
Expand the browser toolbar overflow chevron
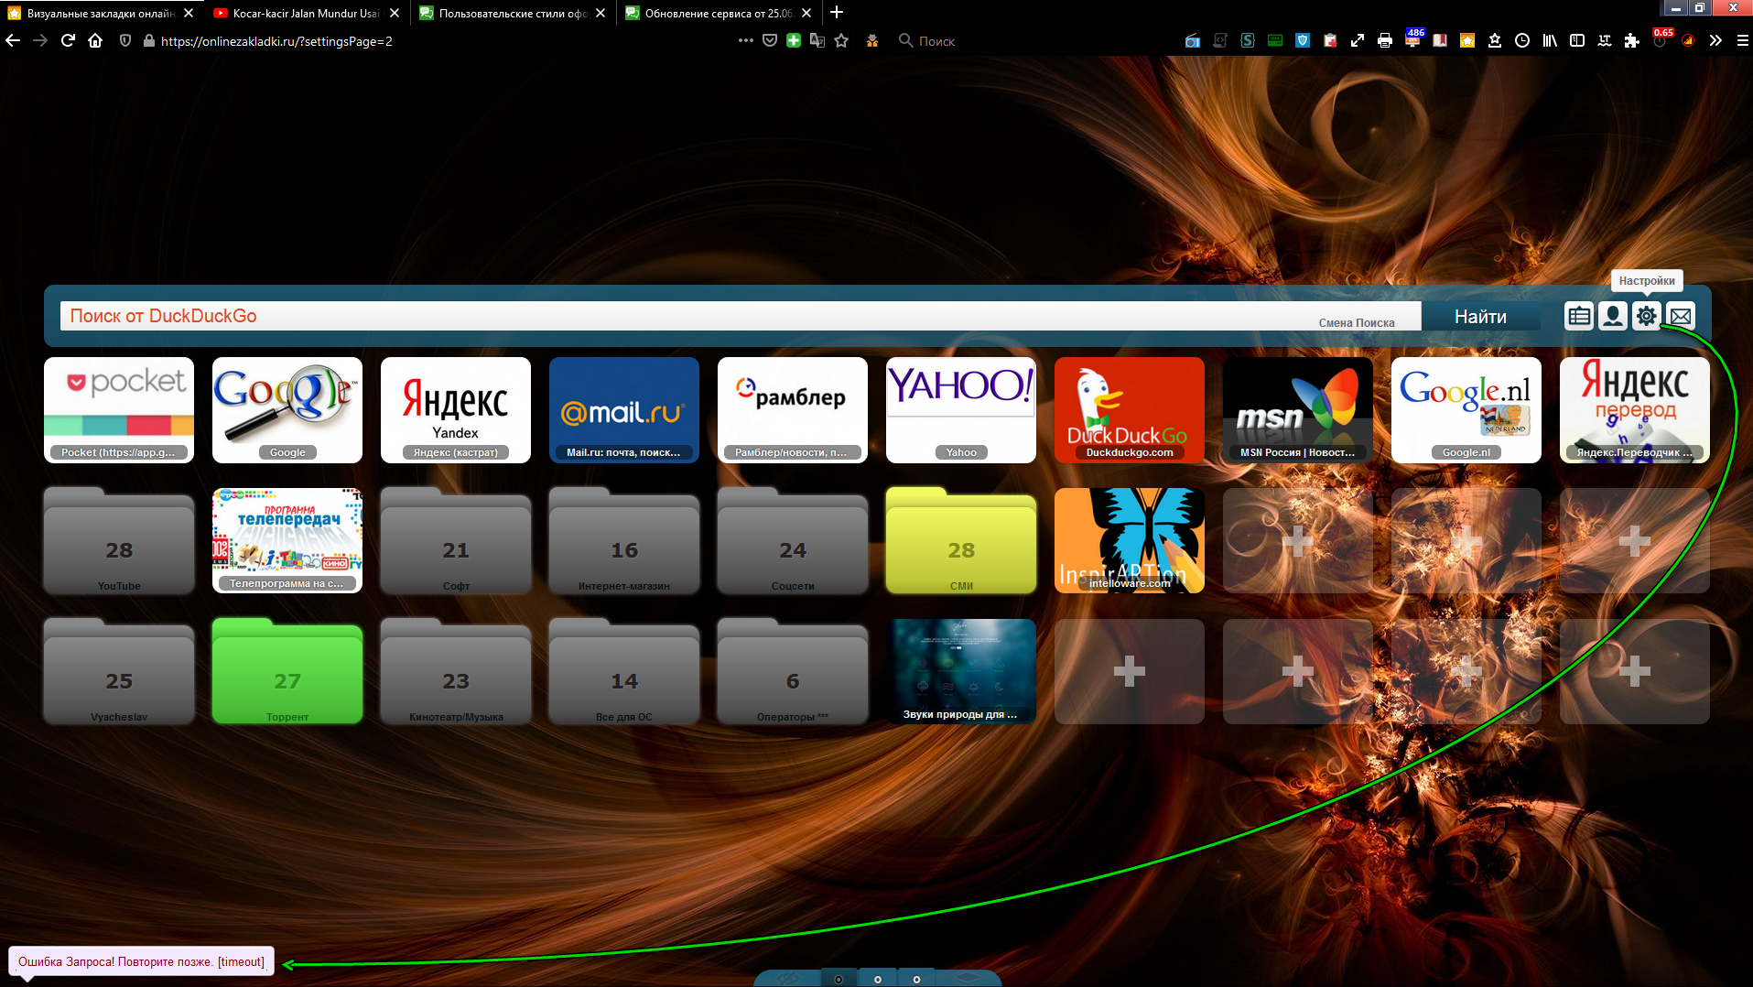[x=1715, y=40]
